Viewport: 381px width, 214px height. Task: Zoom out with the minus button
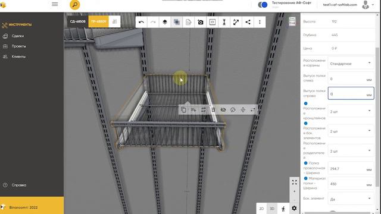(x=295, y=200)
